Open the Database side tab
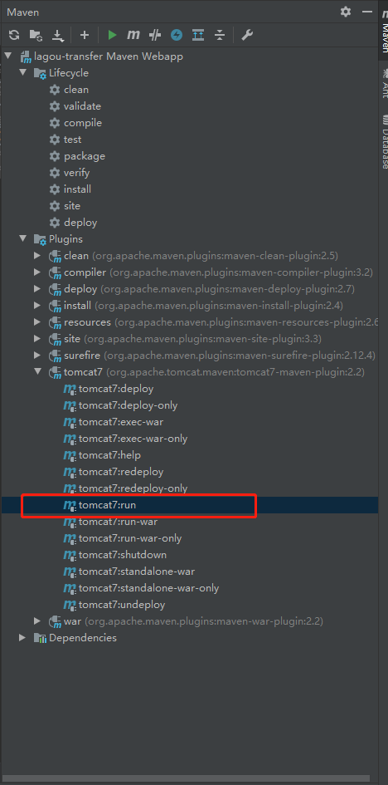 (x=385, y=142)
